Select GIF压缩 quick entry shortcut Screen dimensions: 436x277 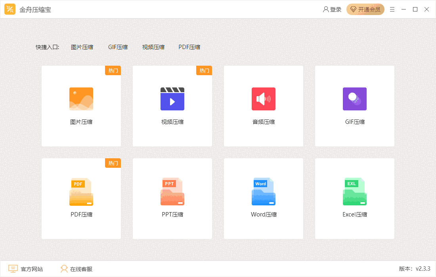(x=118, y=47)
